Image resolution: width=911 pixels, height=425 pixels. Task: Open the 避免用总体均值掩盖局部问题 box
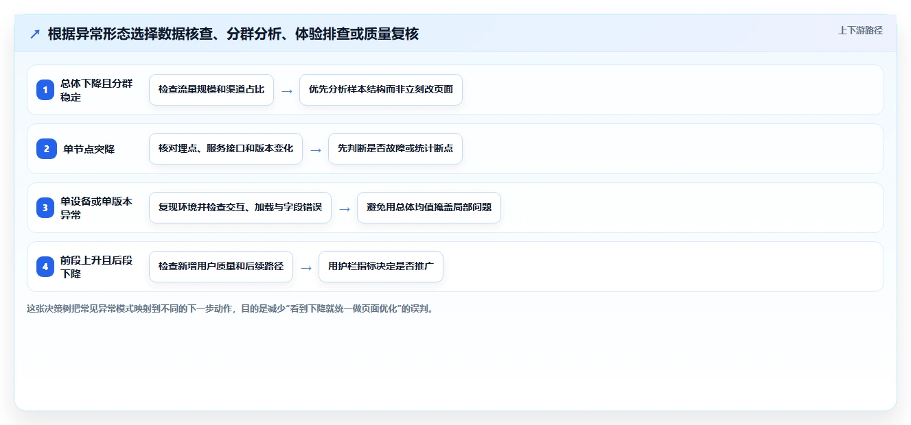tap(429, 208)
